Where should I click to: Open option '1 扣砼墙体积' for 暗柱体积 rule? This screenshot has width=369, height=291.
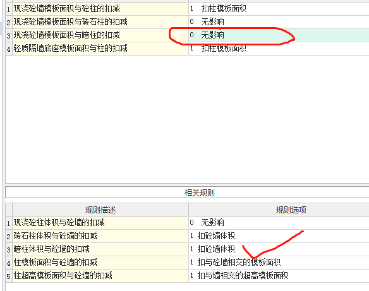(279, 249)
